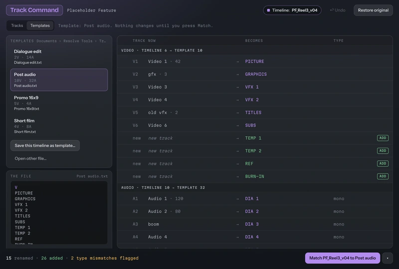Image resolution: width=399 pixels, height=269 pixels.
Task: Select the A2 Audio 2 row
Action: click(x=255, y=211)
